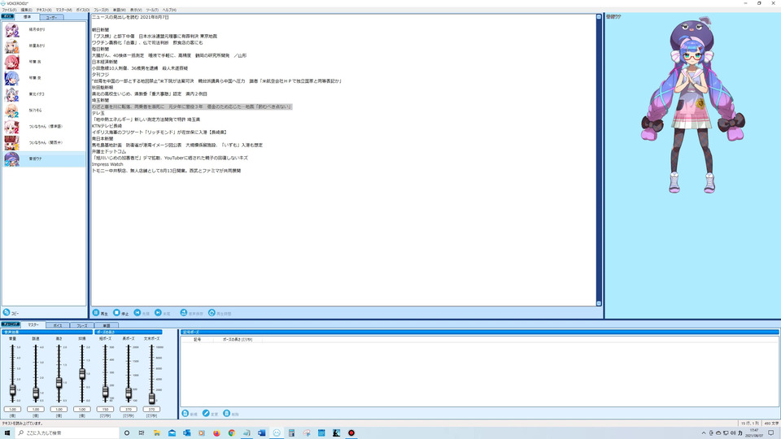Click the 長ポーズ slider handle
Image resolution: width=781 pixels, height=439 pixels.
[x=129, y=393]
